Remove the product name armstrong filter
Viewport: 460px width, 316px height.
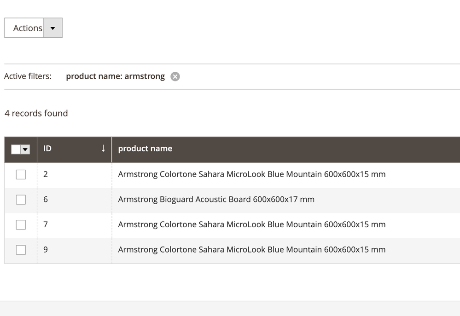(x=175, y=76)
